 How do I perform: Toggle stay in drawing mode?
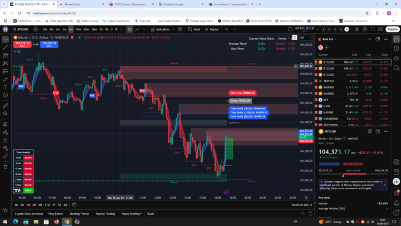pos(6,132)
